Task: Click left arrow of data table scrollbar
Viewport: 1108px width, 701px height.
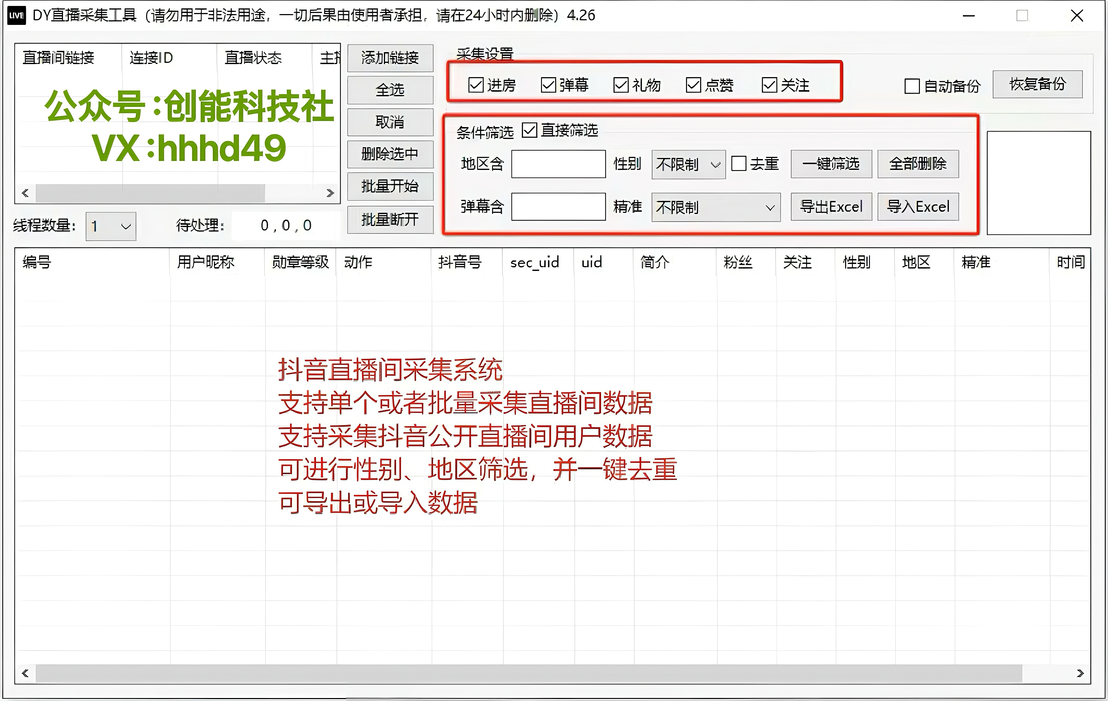Action: pyautogui.click(x=25, y=673)
